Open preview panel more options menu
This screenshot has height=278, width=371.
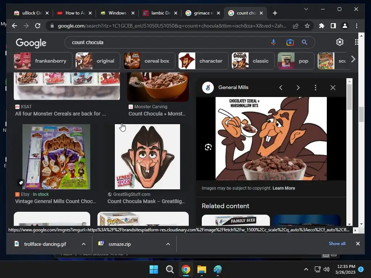[316, 88]
